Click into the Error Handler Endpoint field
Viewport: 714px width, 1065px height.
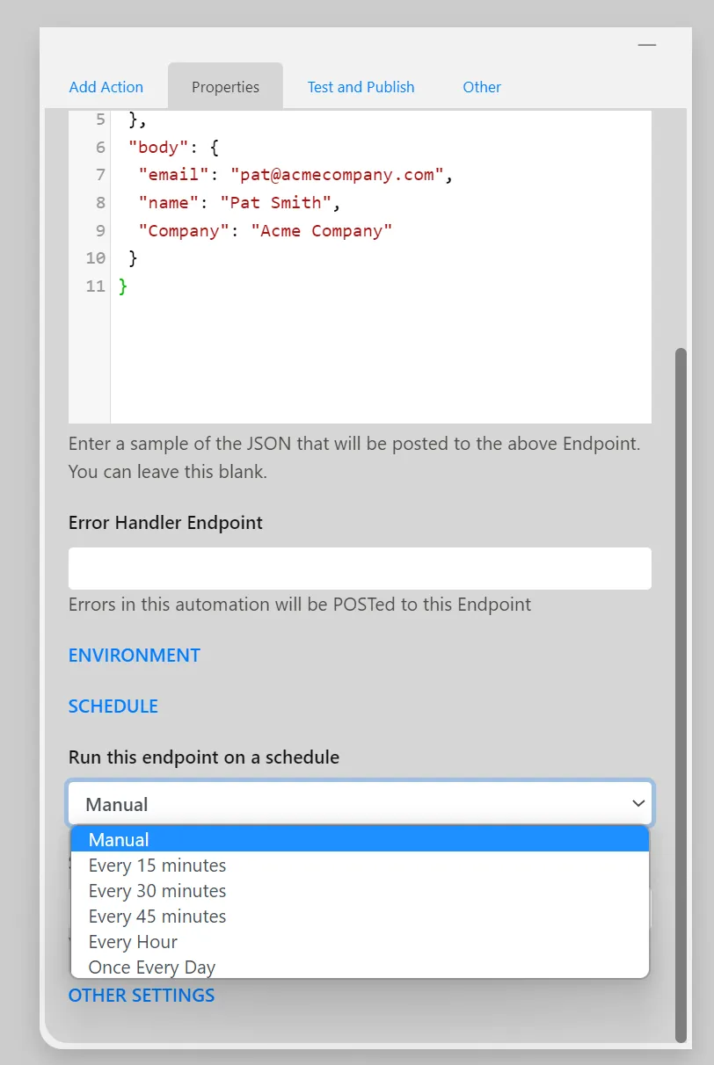[360, 569]
